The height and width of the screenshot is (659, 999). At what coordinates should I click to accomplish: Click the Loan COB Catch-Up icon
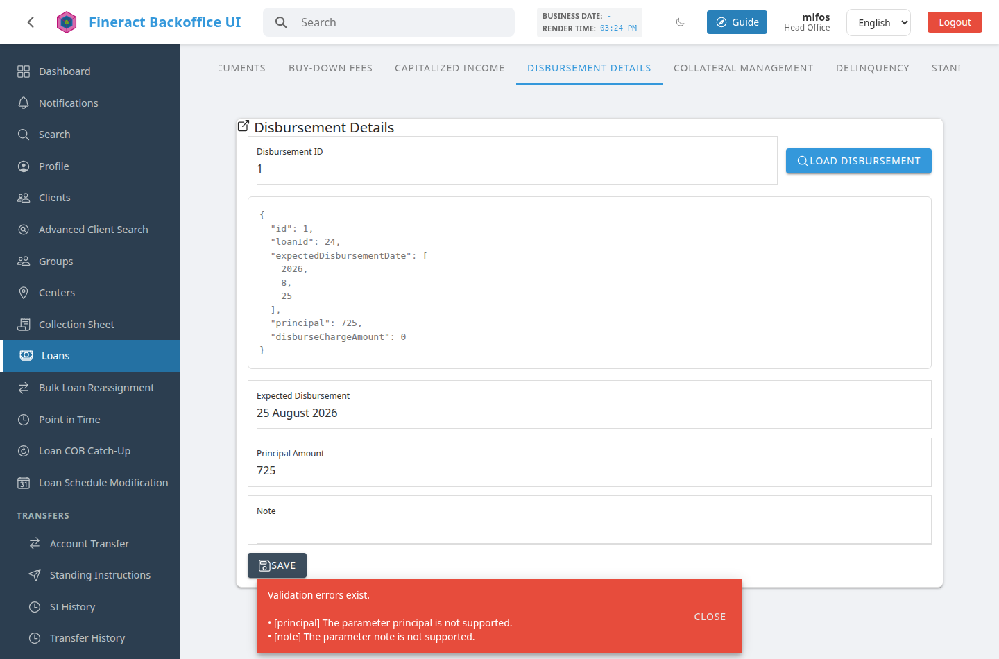coord(24,451)
